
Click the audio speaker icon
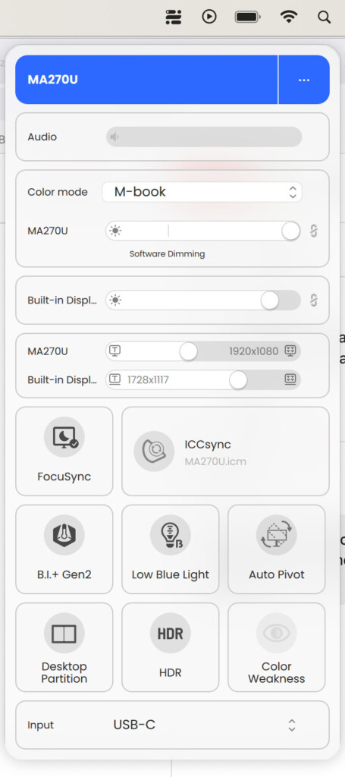click(114, 137)
